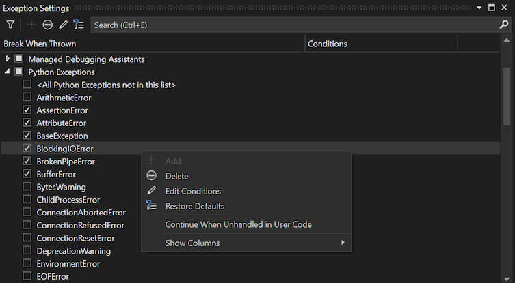Screen dimensions: 515x283
Task: Uncheck the AssertionError checkbox
Action: tap(27, 110)
